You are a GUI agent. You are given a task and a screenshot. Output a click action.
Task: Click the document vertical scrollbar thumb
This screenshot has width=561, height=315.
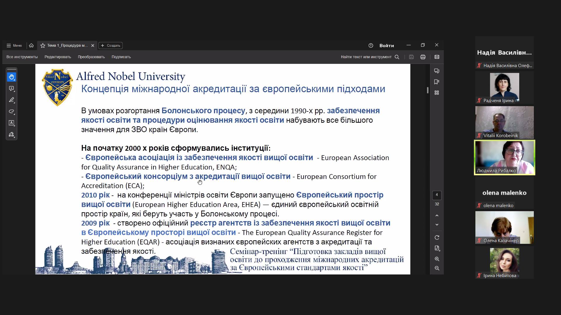click(428, 90)
